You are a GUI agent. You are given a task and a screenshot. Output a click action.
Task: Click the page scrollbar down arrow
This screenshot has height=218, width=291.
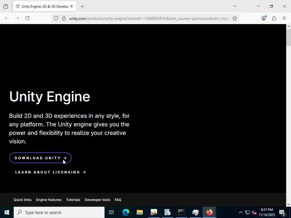coord(288,204)
